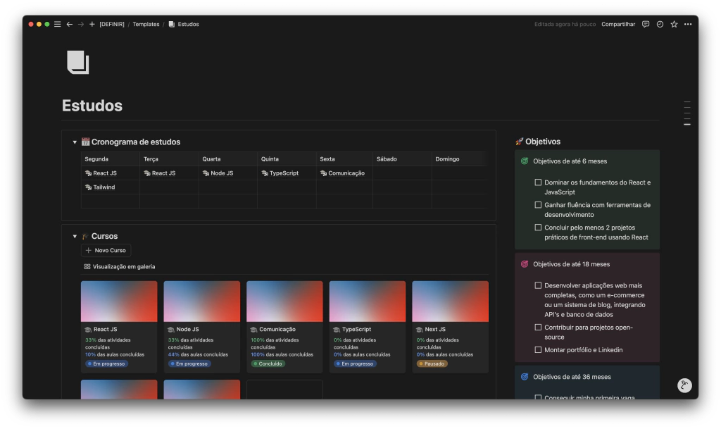The width and height of the screenshot is (721, 429).
Task: Navigate to Templates in the breadcrumb
Action: coord(146,24)
